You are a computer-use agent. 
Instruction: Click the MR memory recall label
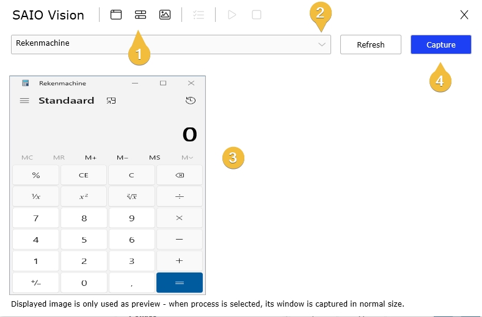[x=59, y=157]
